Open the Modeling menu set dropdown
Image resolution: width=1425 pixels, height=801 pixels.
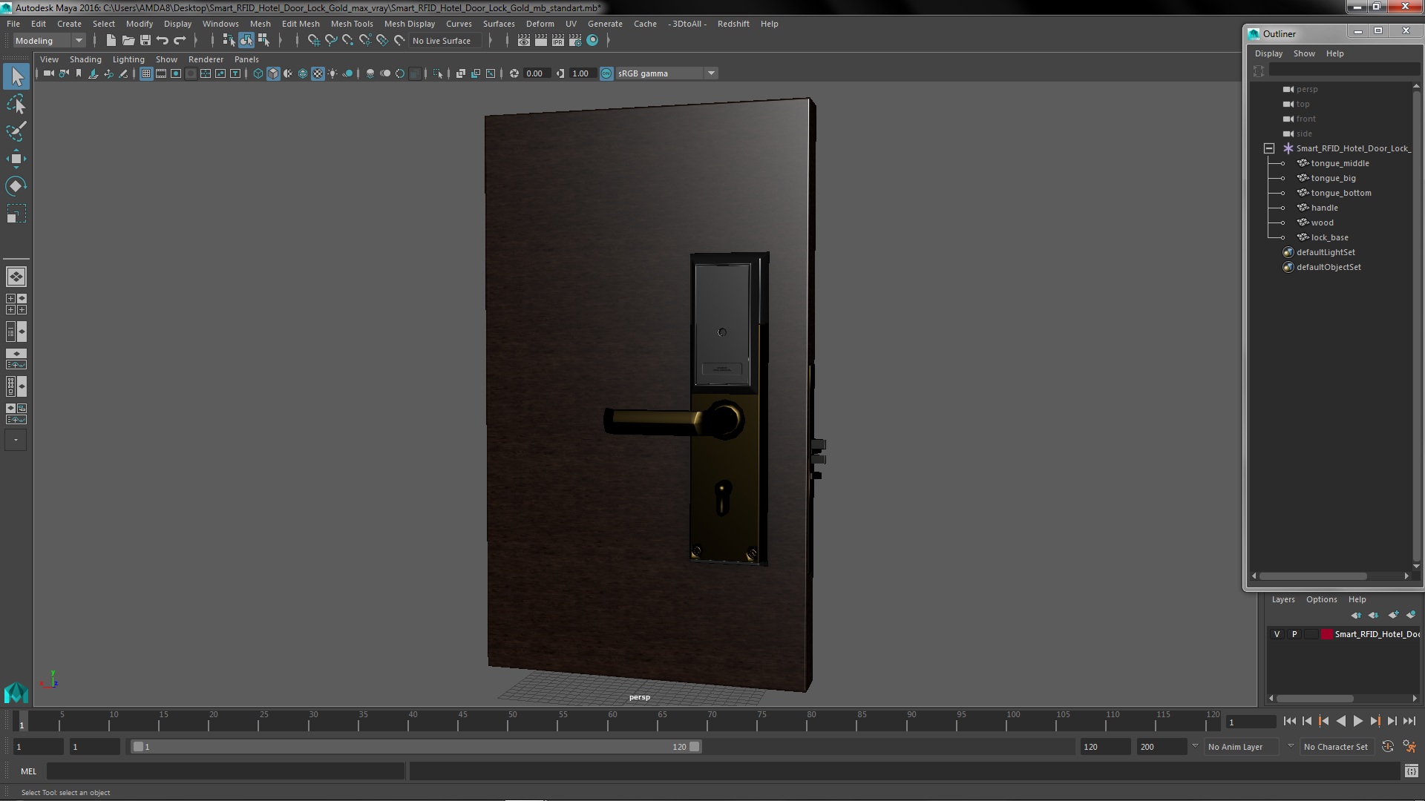pyautogui.click(x=49, y=41)
